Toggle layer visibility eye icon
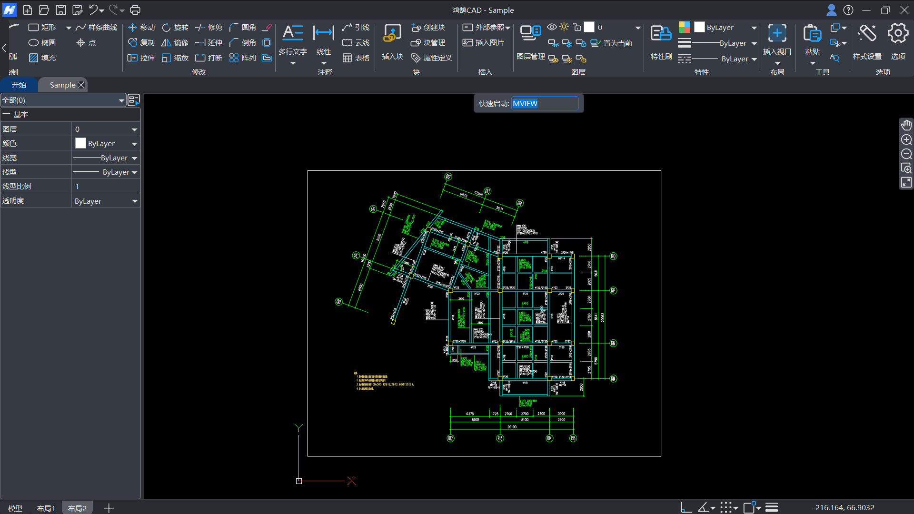Image resolution: width=914 pixels, height=514 pixels. point(552,27)
